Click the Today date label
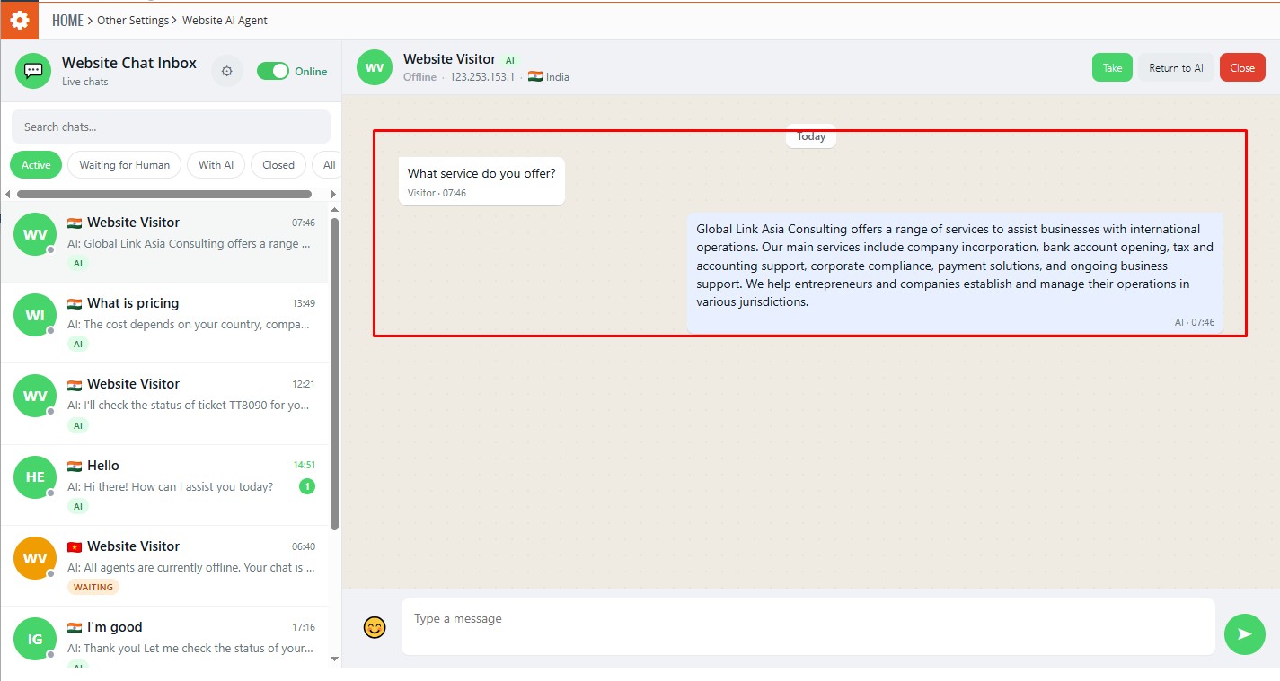This screenshot has height=681, width=1280. tap(811, 136)
